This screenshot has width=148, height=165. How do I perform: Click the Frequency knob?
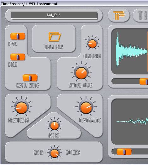21,107
